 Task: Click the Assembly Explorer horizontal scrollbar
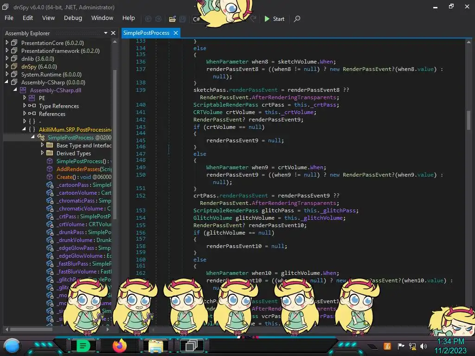point(31,329)
